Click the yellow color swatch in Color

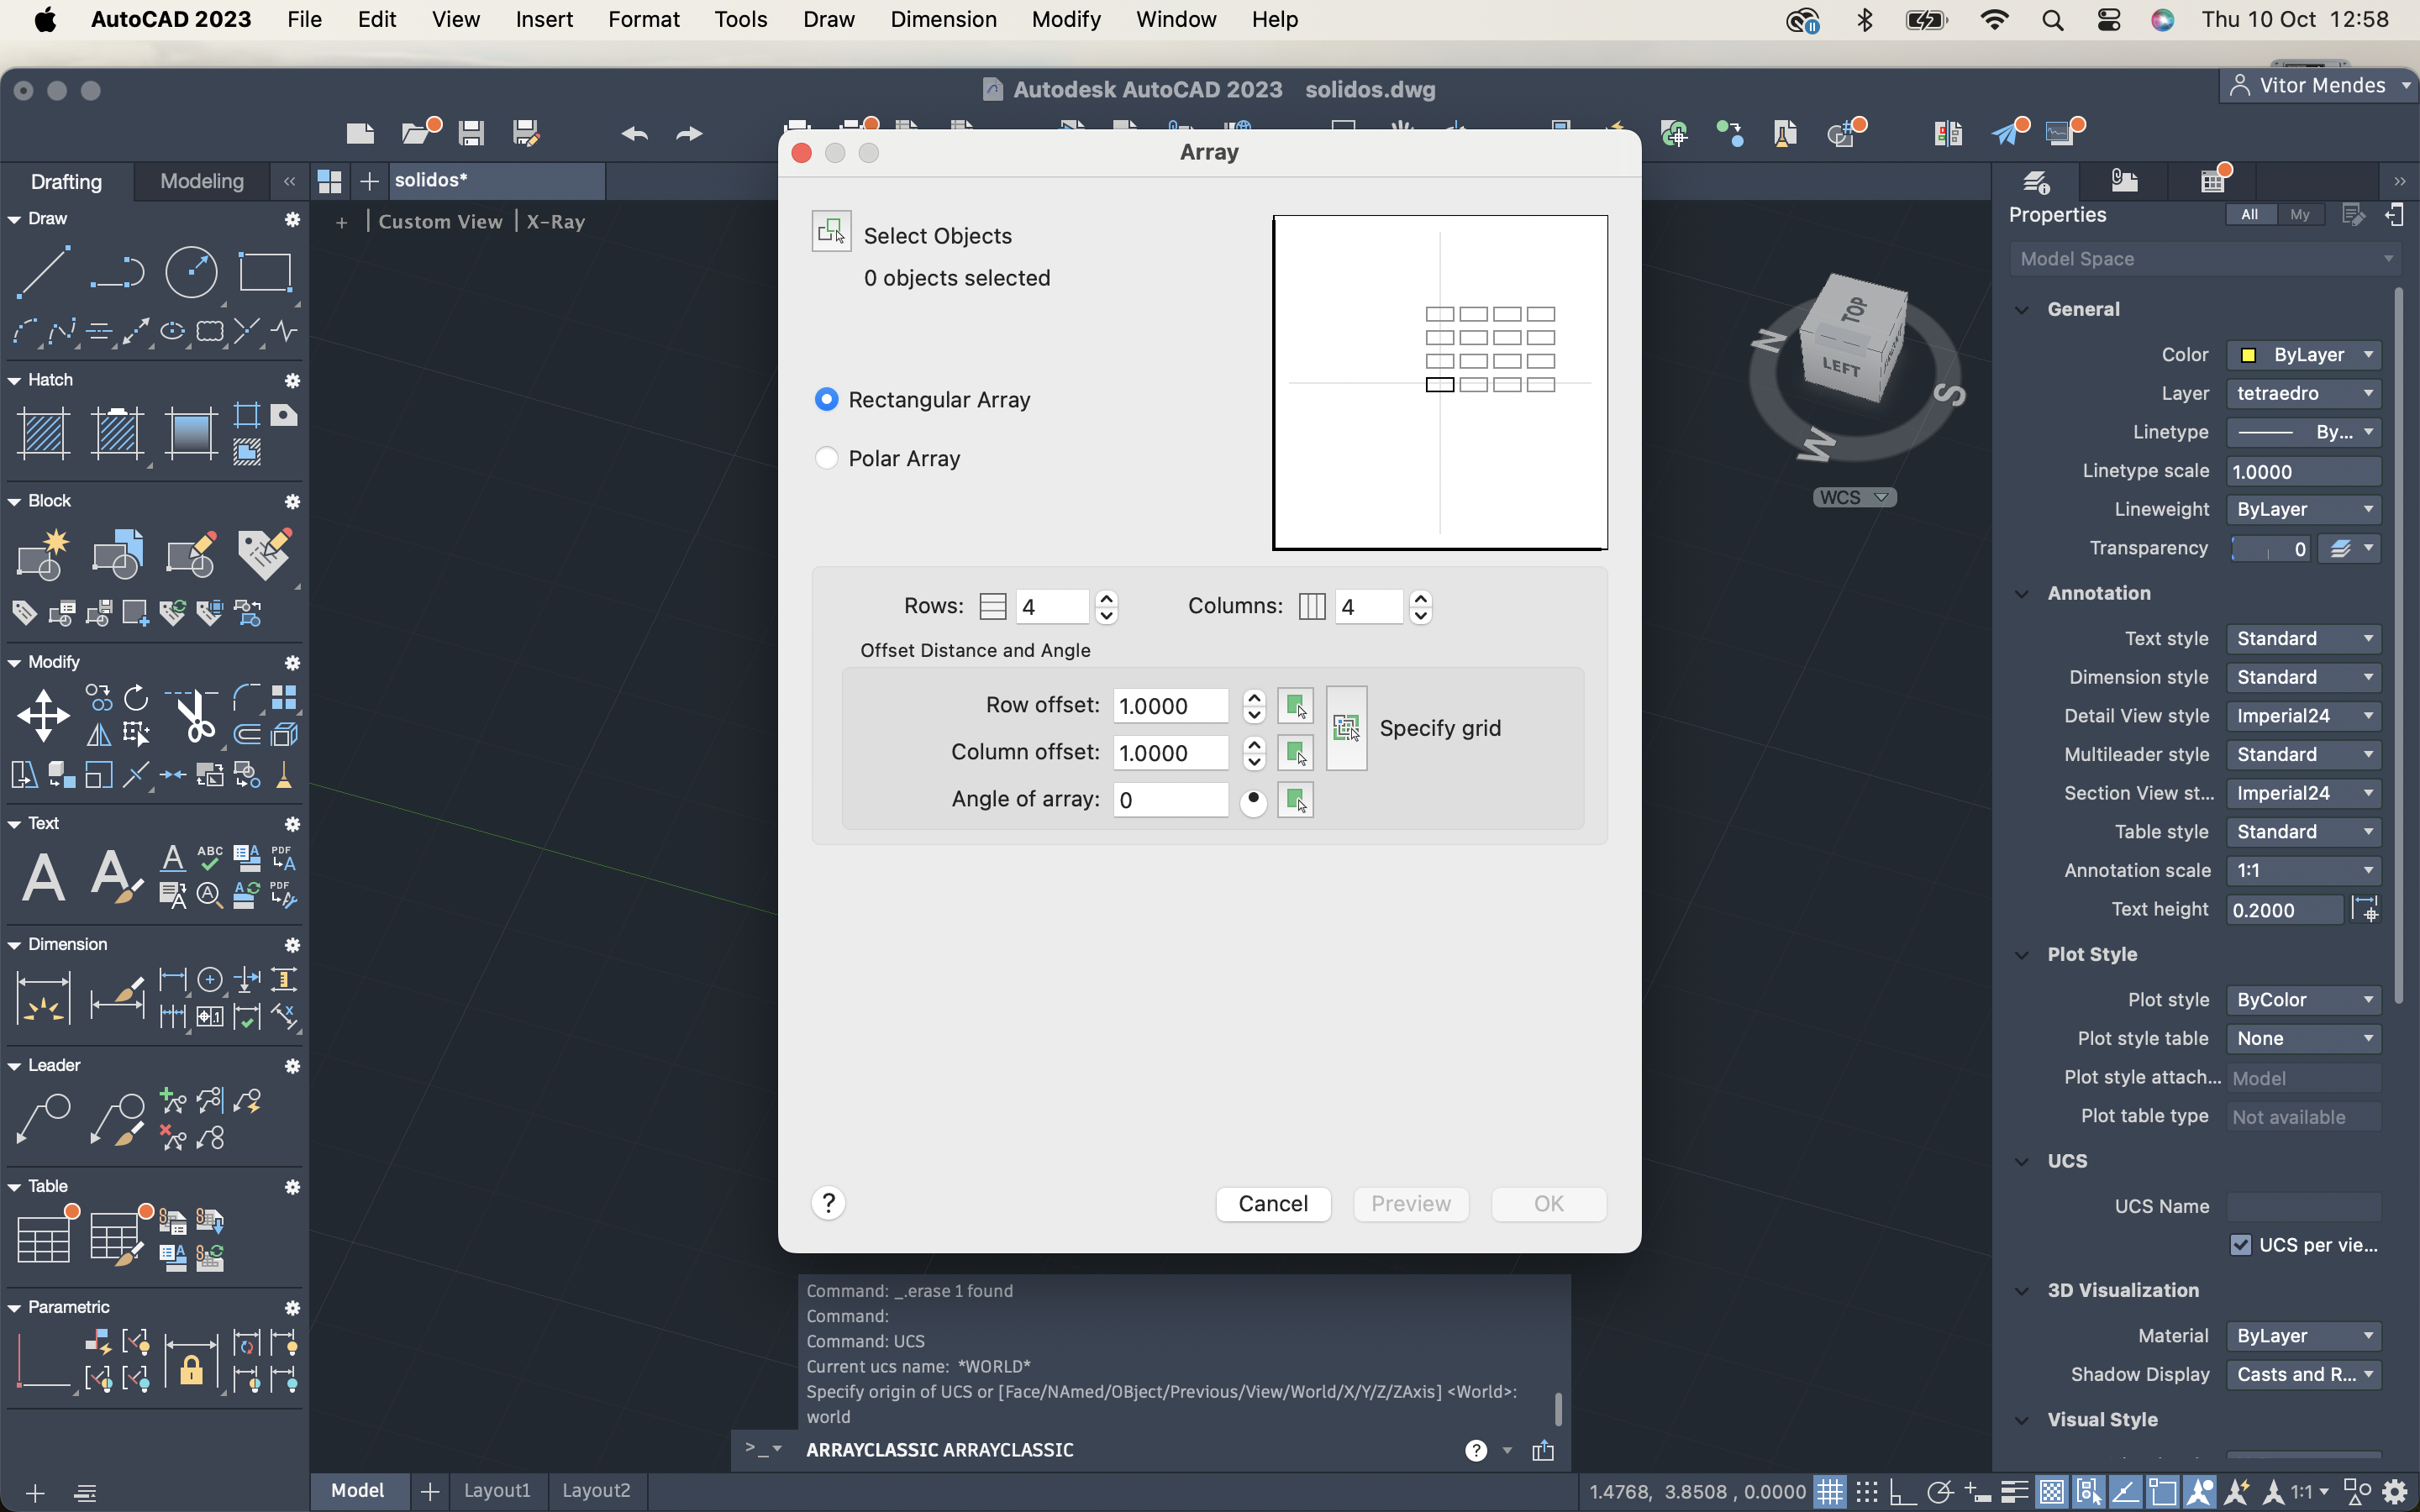coord(2248,355)
